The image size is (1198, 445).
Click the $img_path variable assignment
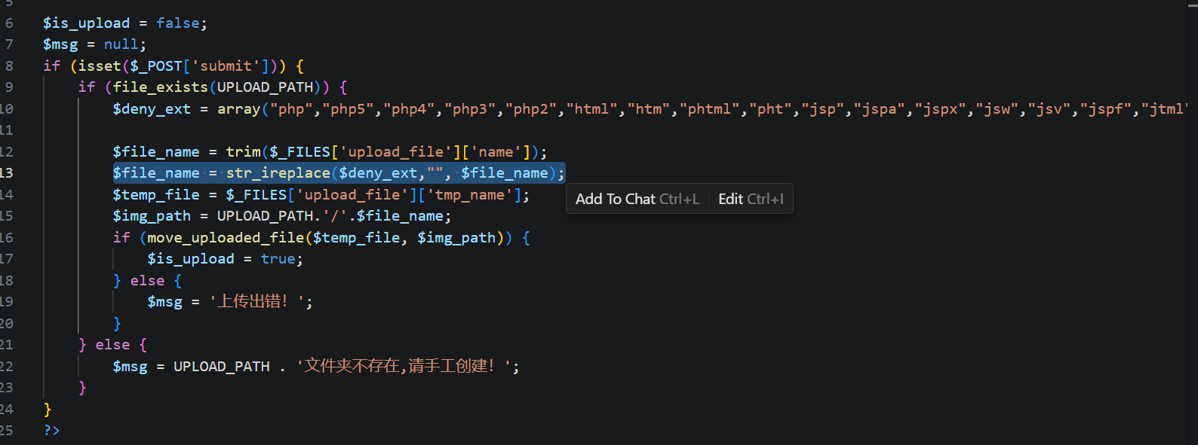(x=152, y=216)
